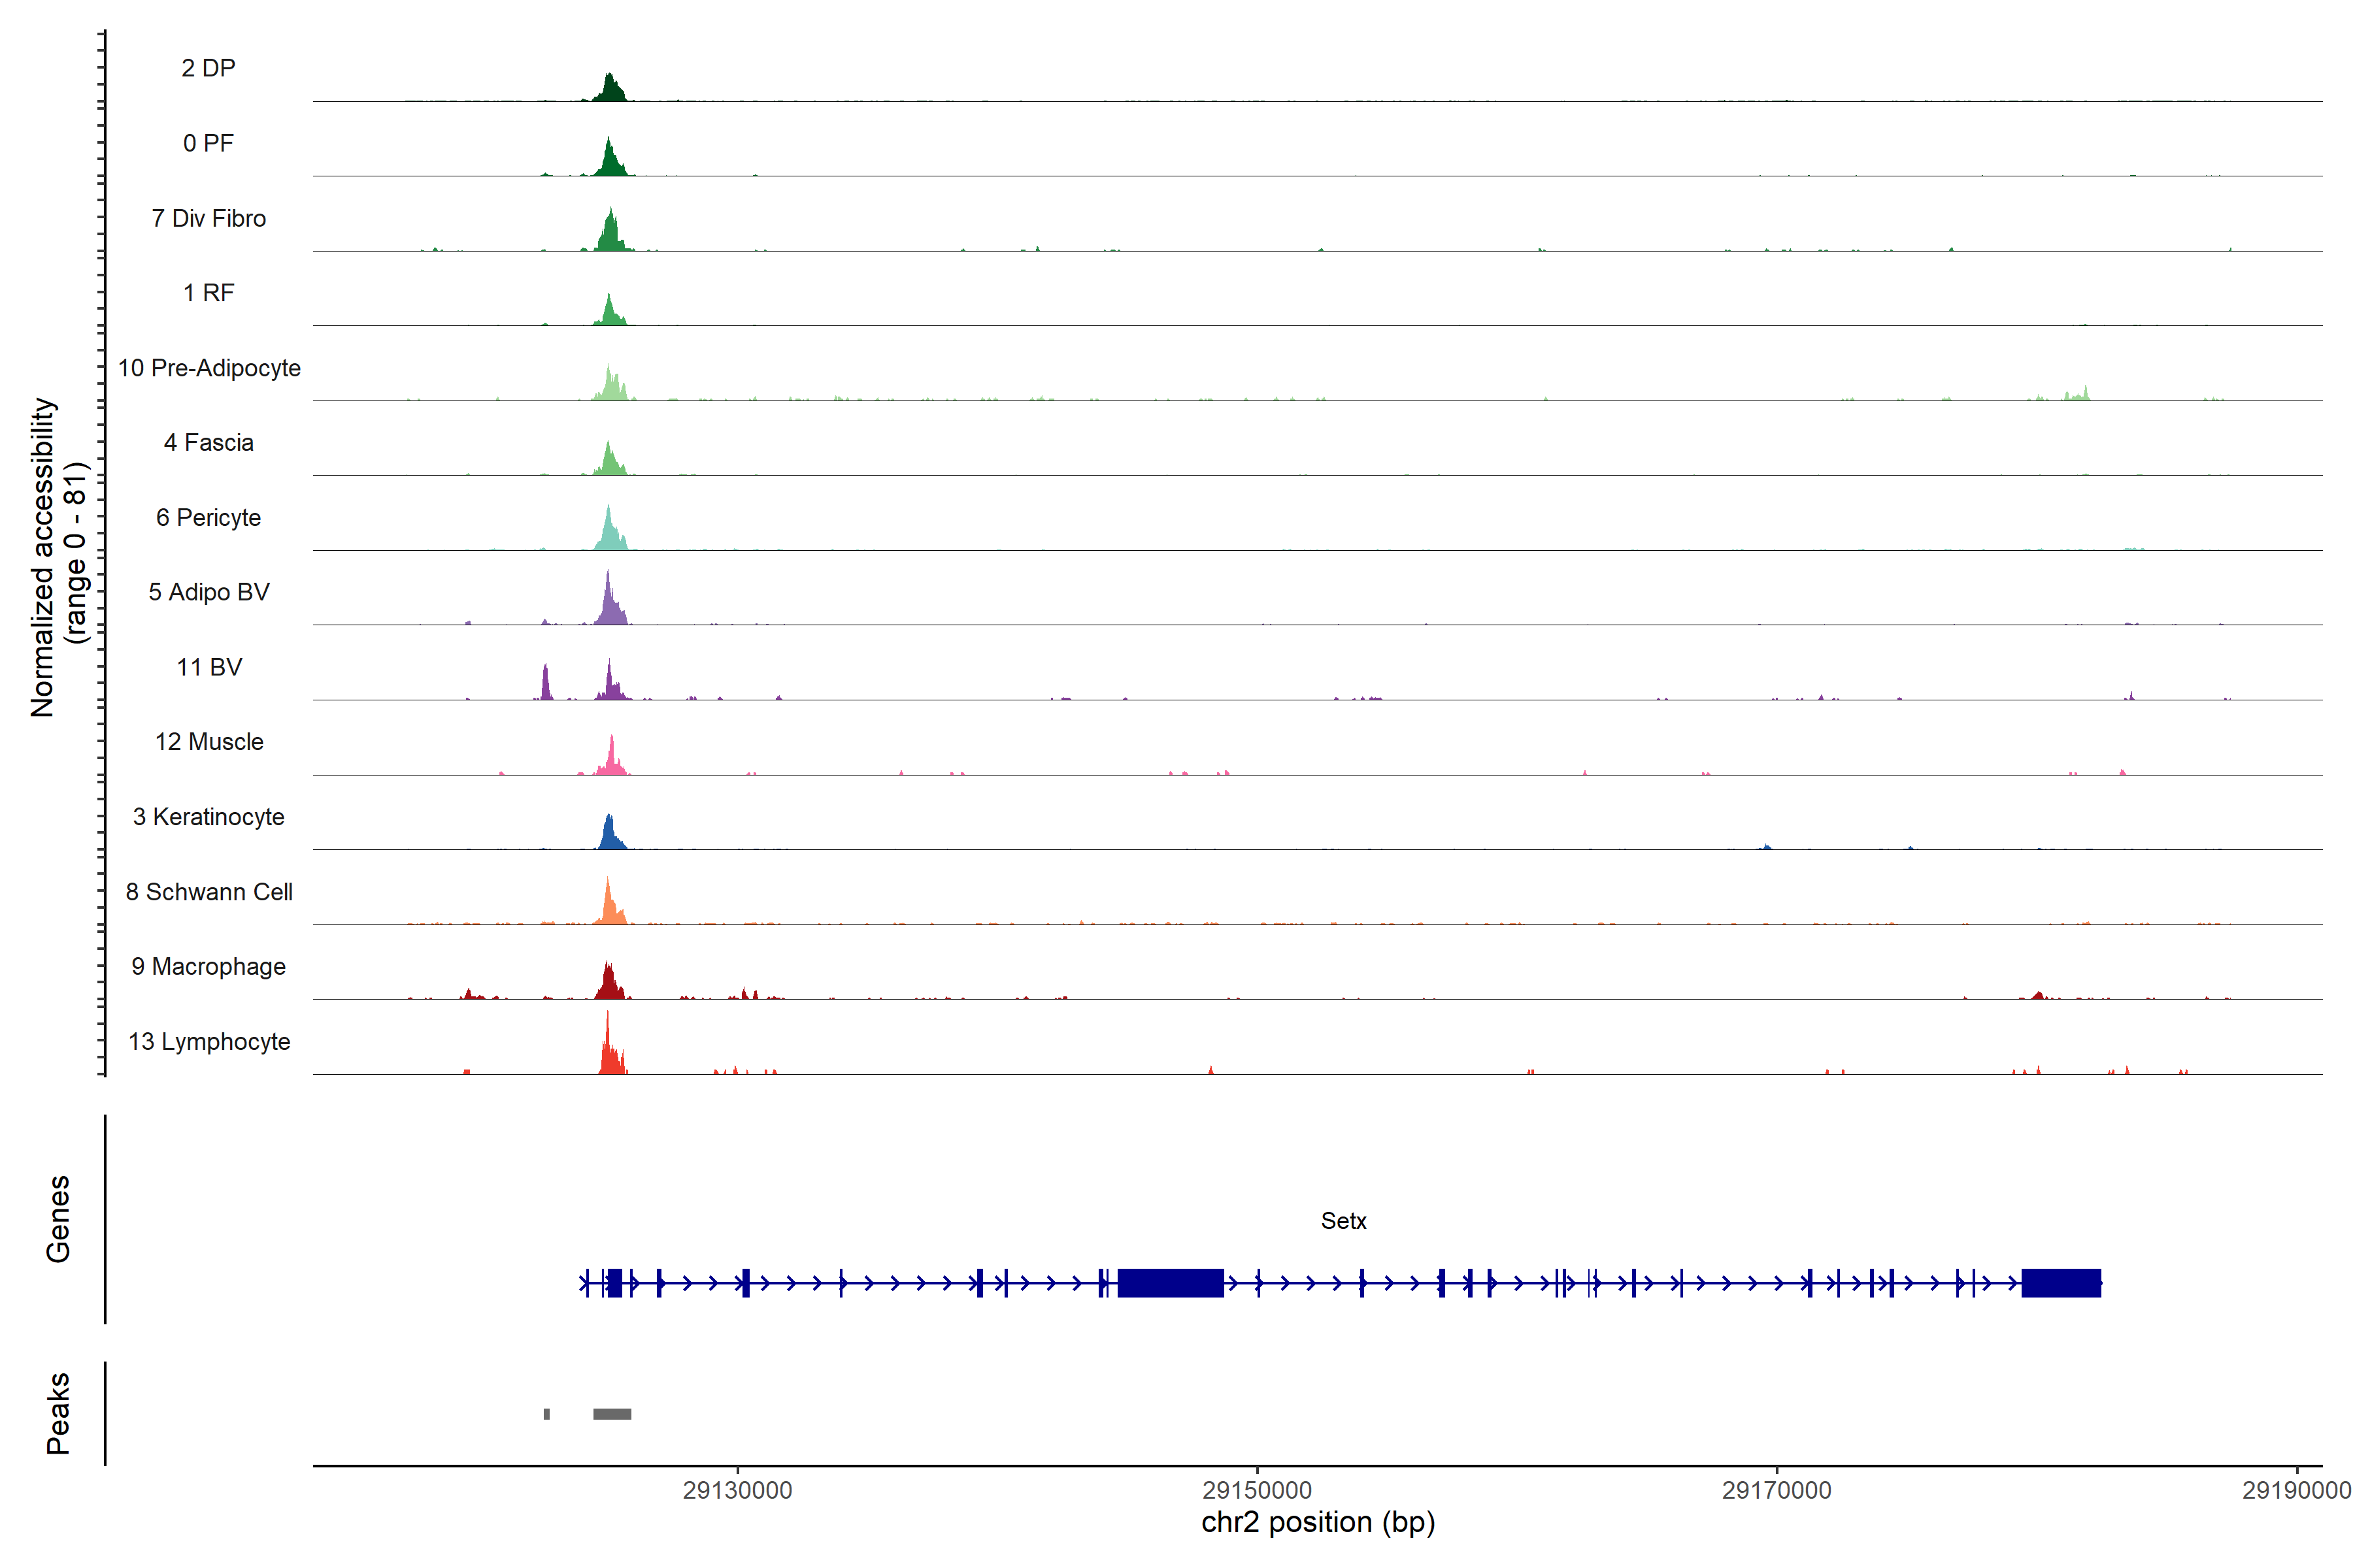Click the 6 Pericyte track label
This screenshot has height=1568, width=2353.
click(208, 517)
